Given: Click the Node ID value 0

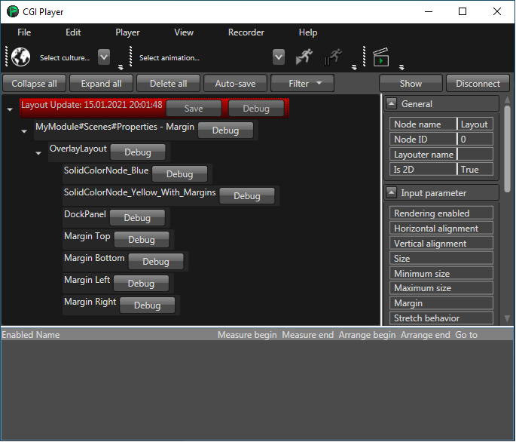Looking at the screenshot, I should (475, 139).
